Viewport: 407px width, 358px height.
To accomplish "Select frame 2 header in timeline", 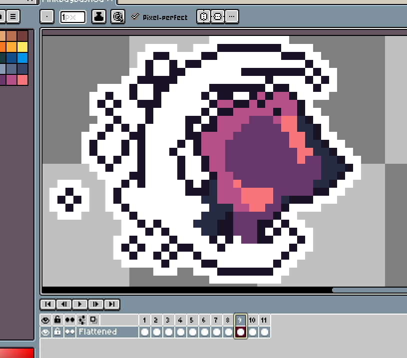I will pyautogui.click(x=156, y=320).
